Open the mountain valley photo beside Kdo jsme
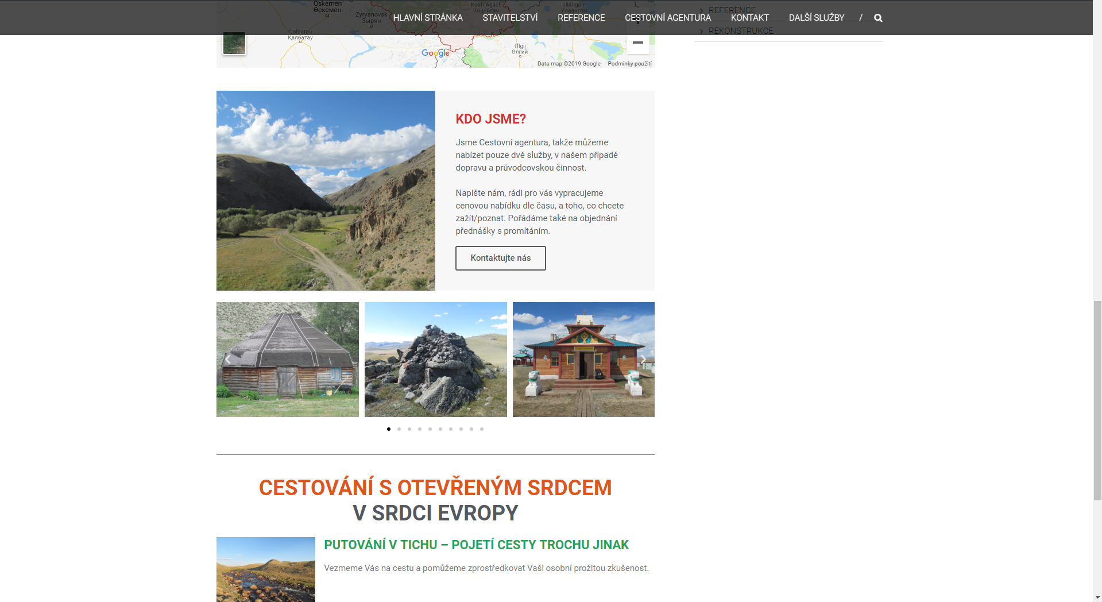Image resolution: width=1102 pixels, height=602 pixels. coord(326,191)
